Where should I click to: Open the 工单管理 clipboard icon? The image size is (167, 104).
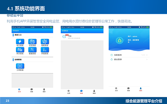(x=20, y=66)
